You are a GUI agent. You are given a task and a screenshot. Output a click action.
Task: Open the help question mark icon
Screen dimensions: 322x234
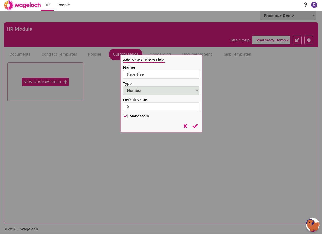[x=306, y=5]
